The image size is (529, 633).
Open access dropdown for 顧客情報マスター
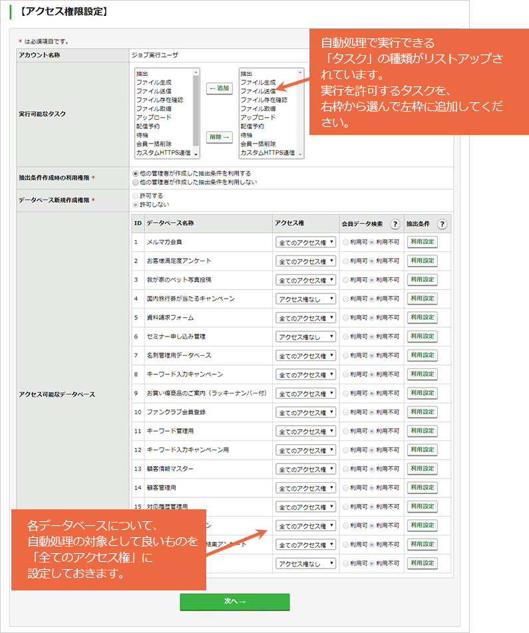click(x=306, y=469)
